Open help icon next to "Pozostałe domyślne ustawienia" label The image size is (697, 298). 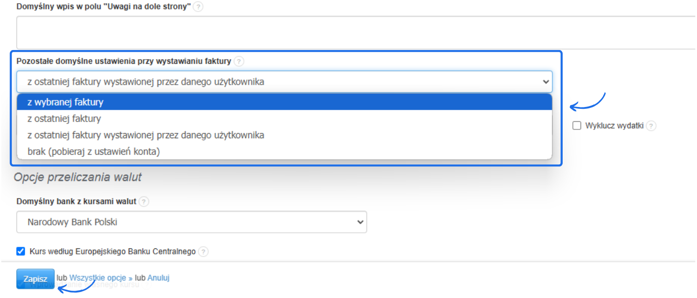[x=238, y=61]
